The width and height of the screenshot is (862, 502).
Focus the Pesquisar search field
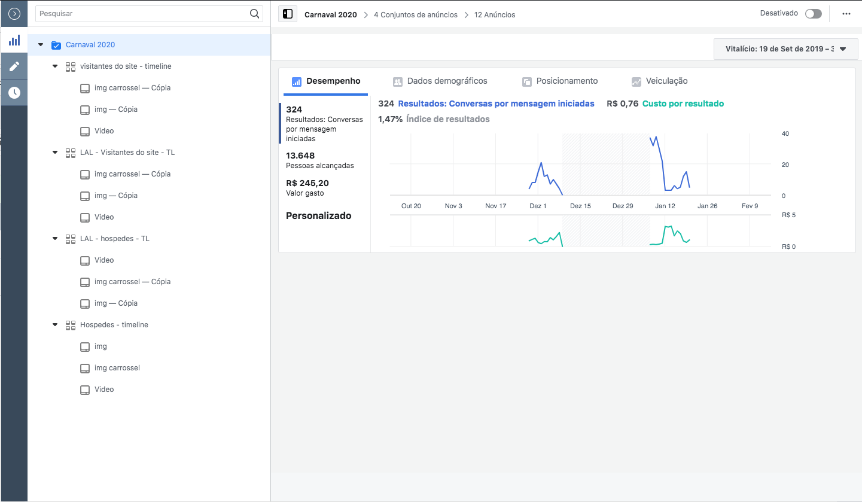point(150,13)
